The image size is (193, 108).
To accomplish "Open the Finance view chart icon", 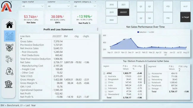I will 10,36.
